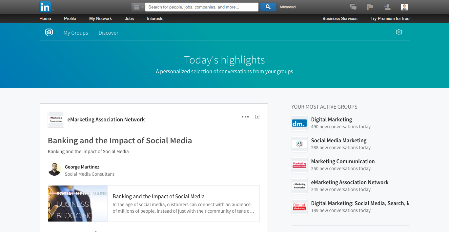The width and height of the screenshot is (449, 232).
Task: Click the Digital Marketing dm. group logo
Action: tap(299, 123)
